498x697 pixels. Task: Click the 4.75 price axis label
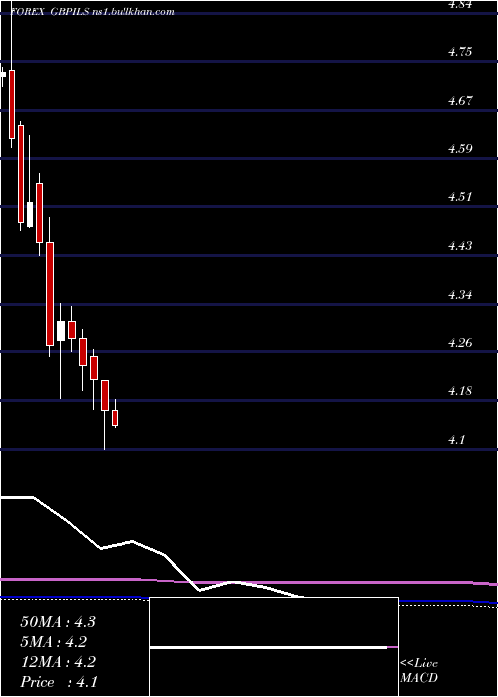459,52
